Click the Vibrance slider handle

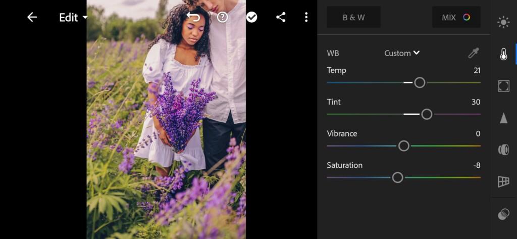click(x=403, y=146)
